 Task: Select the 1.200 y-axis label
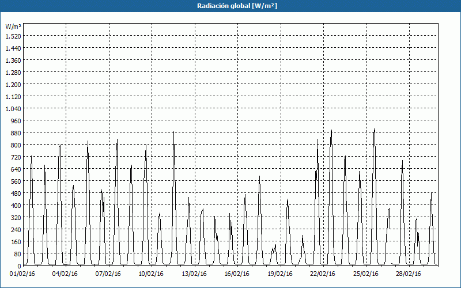[x=13, y=84]
